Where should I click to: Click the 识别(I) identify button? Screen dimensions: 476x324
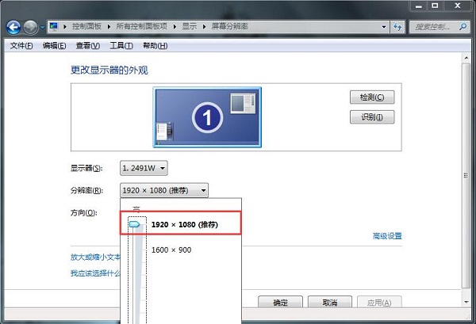click(371, 117)
